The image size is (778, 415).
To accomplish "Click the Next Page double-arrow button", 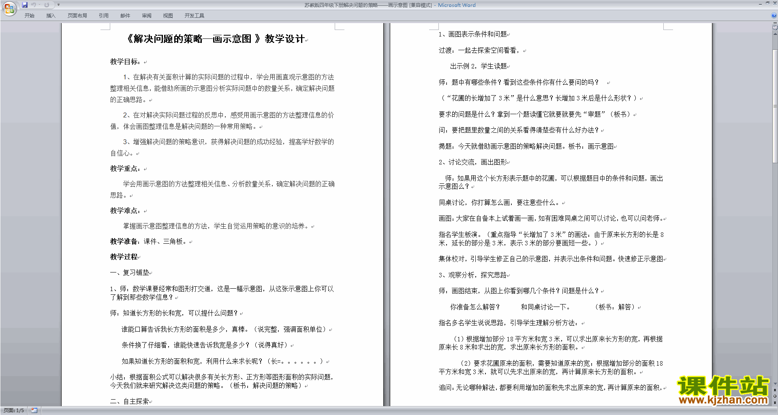I will click(x=775, y=402).
